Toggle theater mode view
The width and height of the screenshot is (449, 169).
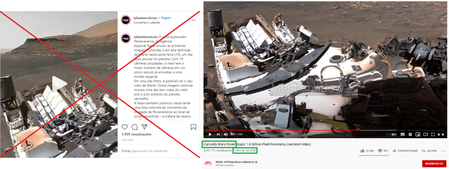click(x=425, y=134)
